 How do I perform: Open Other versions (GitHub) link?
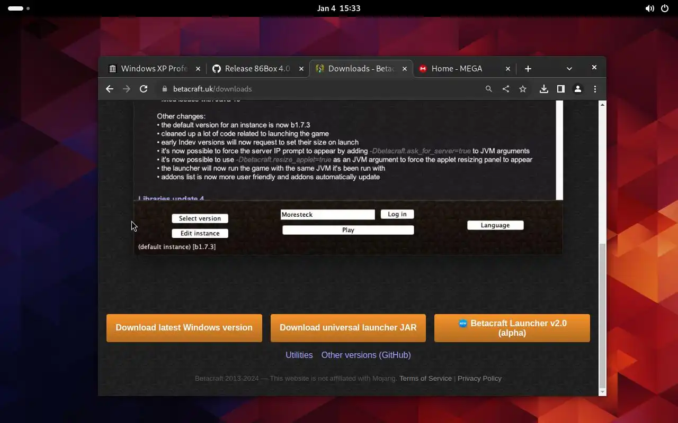(x=366, y=355)
